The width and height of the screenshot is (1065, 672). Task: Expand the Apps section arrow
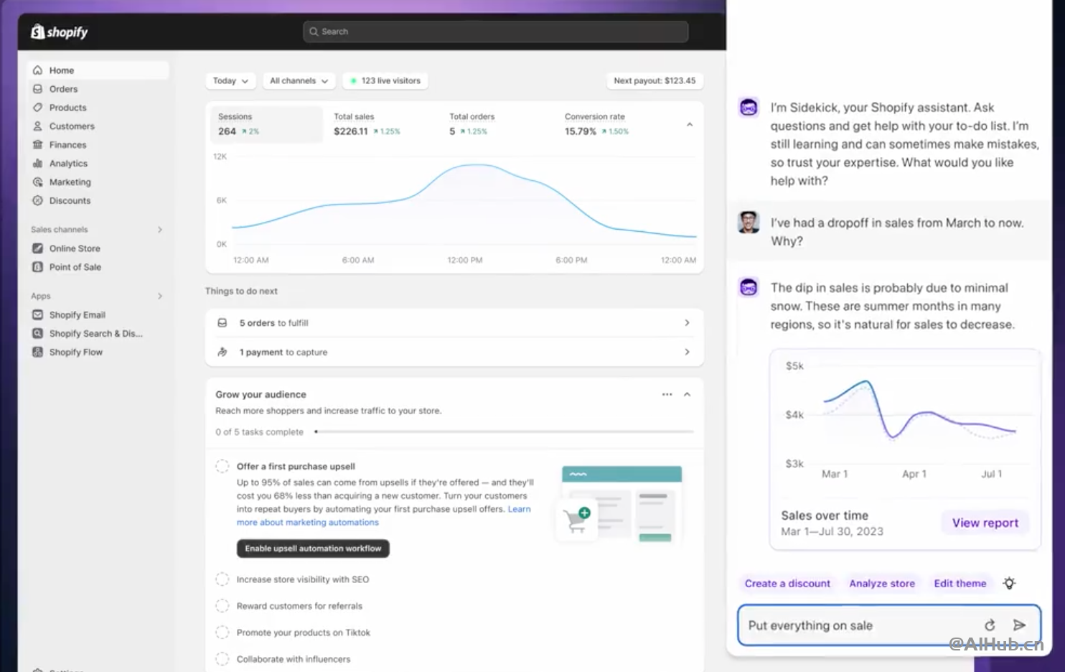pos(160,296)
